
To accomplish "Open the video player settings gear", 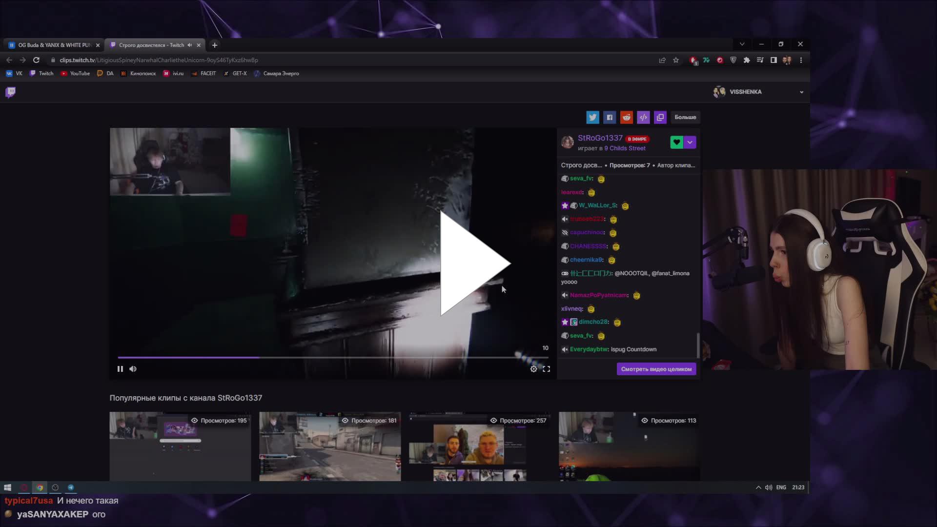I will [x=534, y=369].
